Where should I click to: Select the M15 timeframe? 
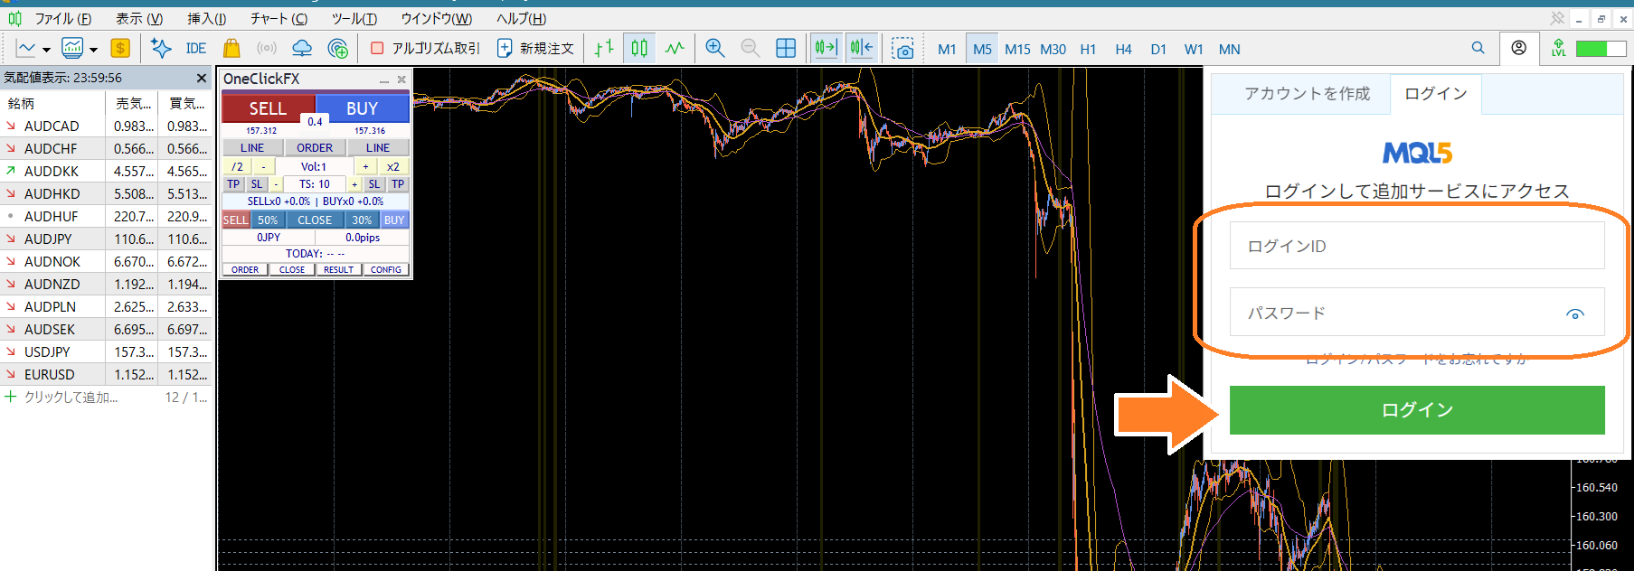click(1017, 50)
